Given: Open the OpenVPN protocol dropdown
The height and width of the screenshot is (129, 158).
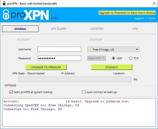Looking at the screenshot, I should tap(96, 58).
